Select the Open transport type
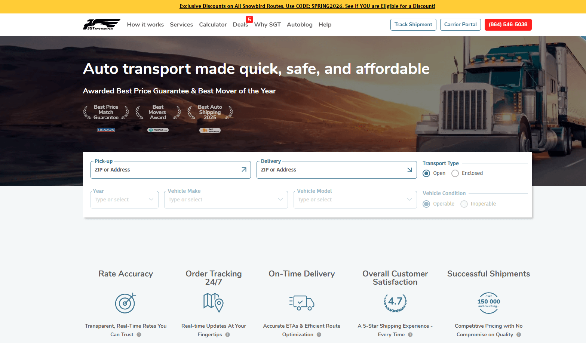The width and height of the screenshot is (586, 343). [x=426, y=173]
